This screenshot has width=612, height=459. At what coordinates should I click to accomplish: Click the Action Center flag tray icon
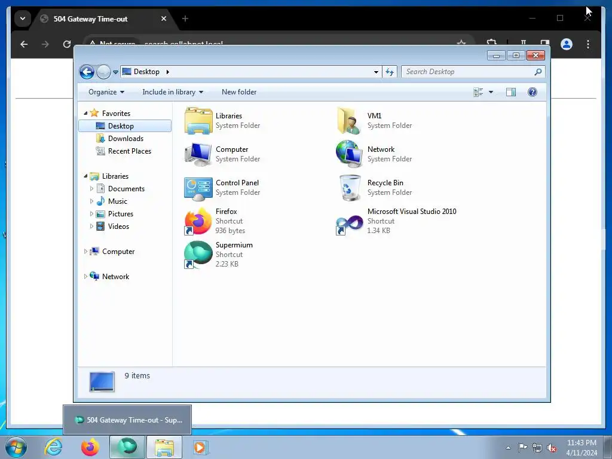pyautogui.click(x=522, y=447)
